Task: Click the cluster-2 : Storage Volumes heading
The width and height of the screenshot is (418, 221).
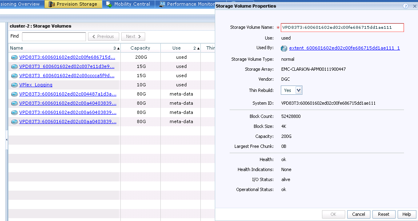Action: click(x=40, y=26)
